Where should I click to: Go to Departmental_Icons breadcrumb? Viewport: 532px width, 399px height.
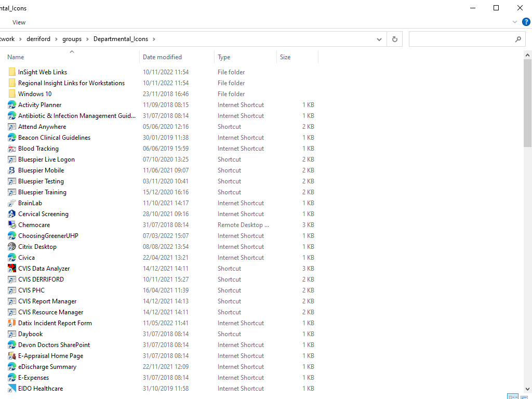point(121,39)
